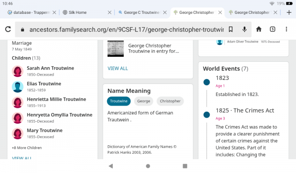Open Mary Troutwine's avatar icon
The width and height of the screenshot is (296, 173).
(x=18, y=133)
